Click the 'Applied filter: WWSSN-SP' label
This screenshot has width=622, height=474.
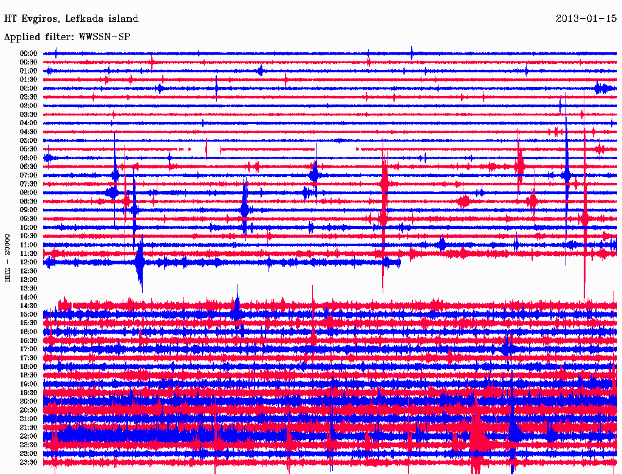(67, 37)
